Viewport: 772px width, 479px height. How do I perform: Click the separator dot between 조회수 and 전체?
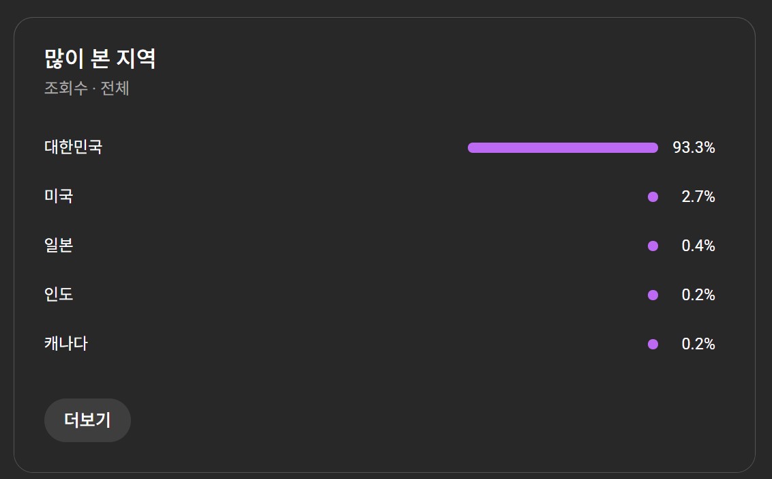[x=93, y=89]
